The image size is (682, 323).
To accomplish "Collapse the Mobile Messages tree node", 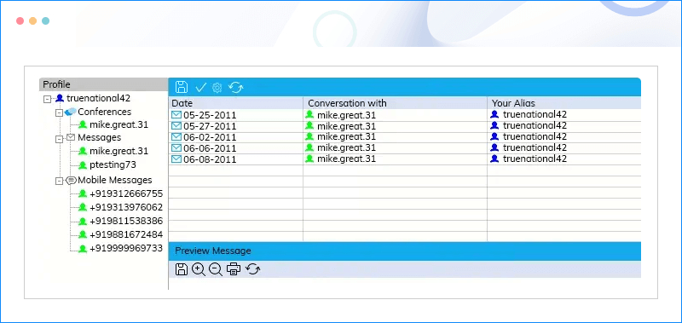I will tap(59, 181).
